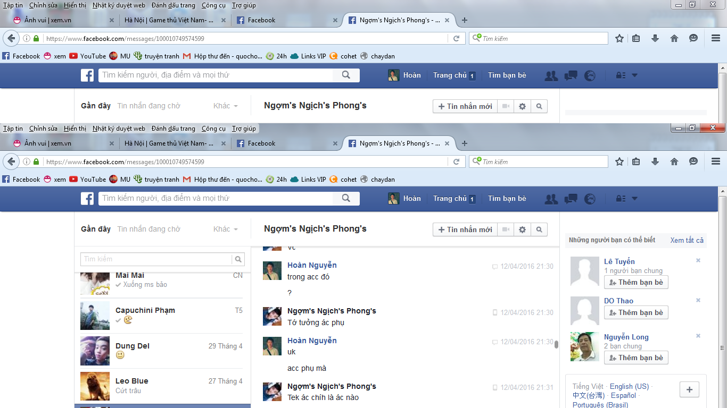Image resolution: width=727 pixels, height=408 pixels.
Task: Open notifications globe in upper Facebook header
Action: pos(590,75)
